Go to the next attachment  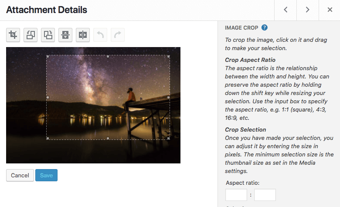[307, 10]
